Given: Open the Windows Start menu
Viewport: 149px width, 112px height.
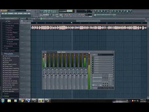Looking at the screenshot, I should 3,100.
